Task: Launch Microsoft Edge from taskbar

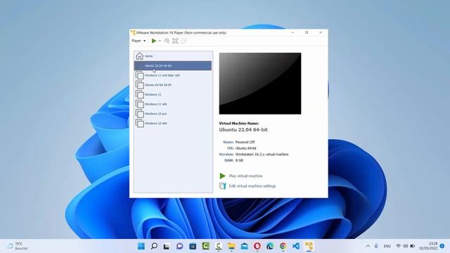Action: click(270, 246)
